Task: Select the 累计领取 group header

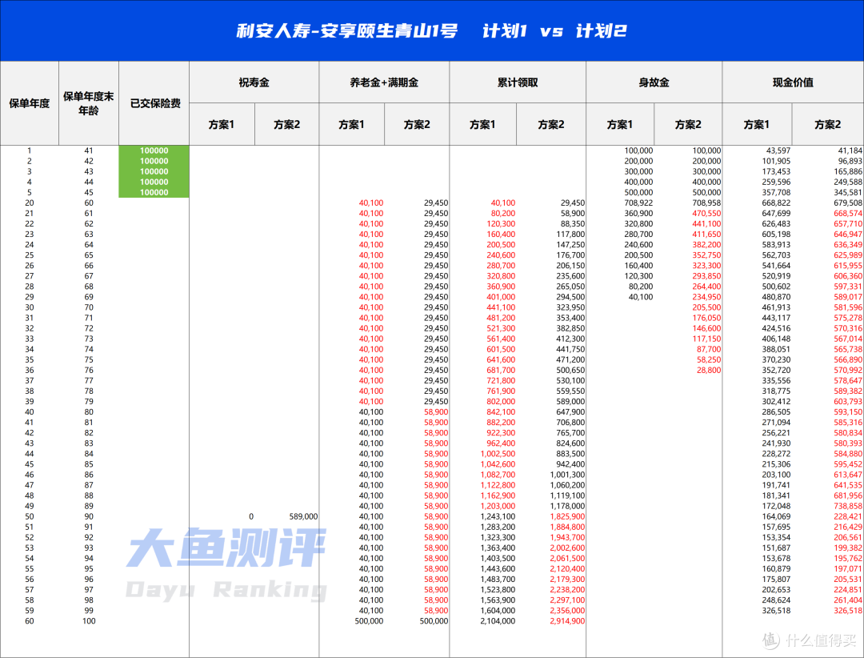Action: point(518,82)
